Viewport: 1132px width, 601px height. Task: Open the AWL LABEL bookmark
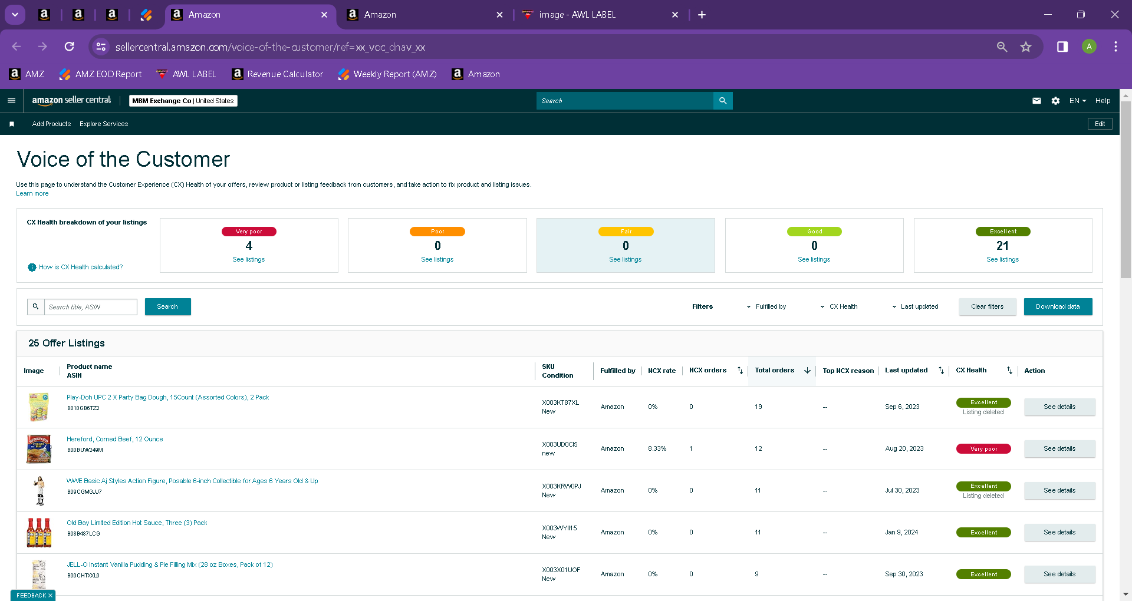pos(186,74)
